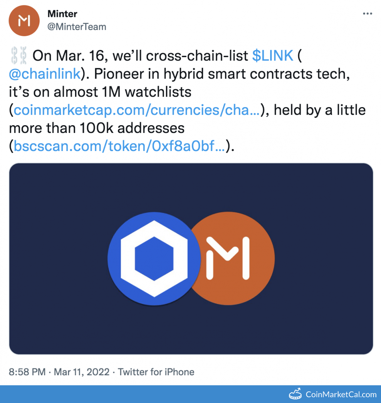Click the CoinMarketCal.com watermark text

341,394
